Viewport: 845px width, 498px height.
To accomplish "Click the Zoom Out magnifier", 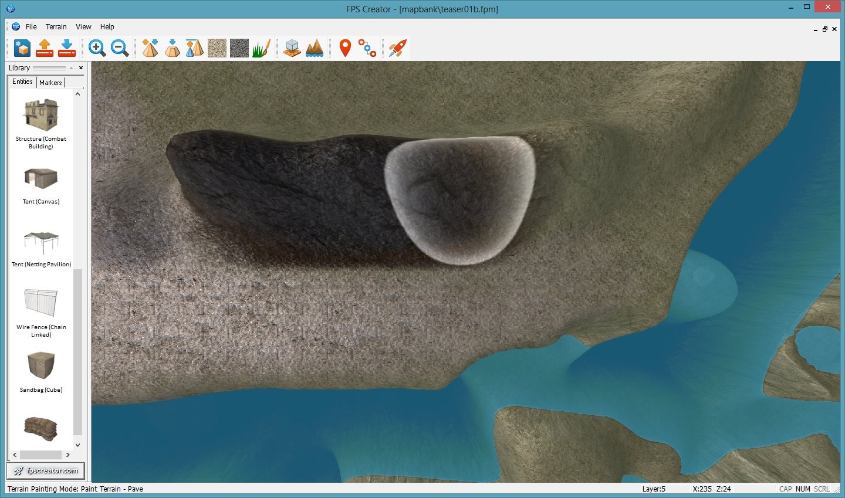I will click(x=120, y=48).
